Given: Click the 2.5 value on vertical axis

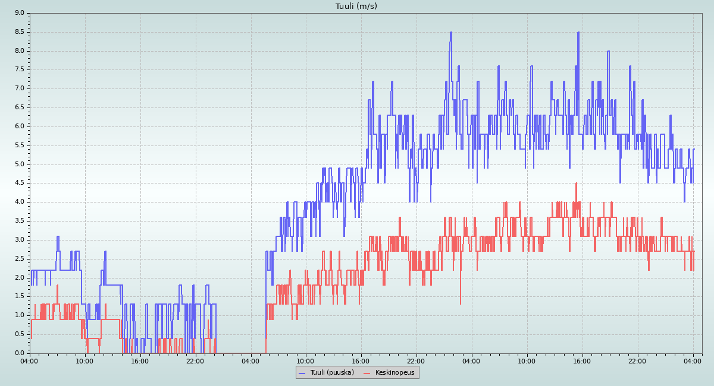Looking at the screenshot, I should (20, 259).
